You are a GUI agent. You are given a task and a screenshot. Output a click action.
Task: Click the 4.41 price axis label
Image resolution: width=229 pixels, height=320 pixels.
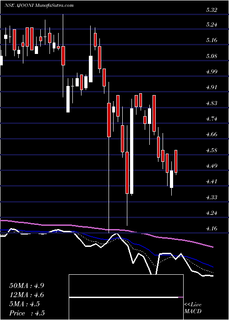[x=211, y=181]
